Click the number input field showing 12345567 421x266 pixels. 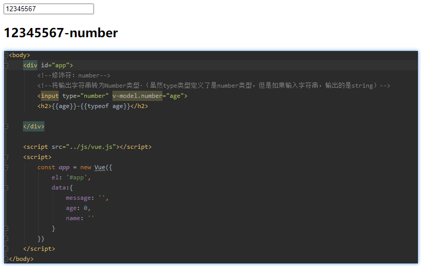(49, 9)
